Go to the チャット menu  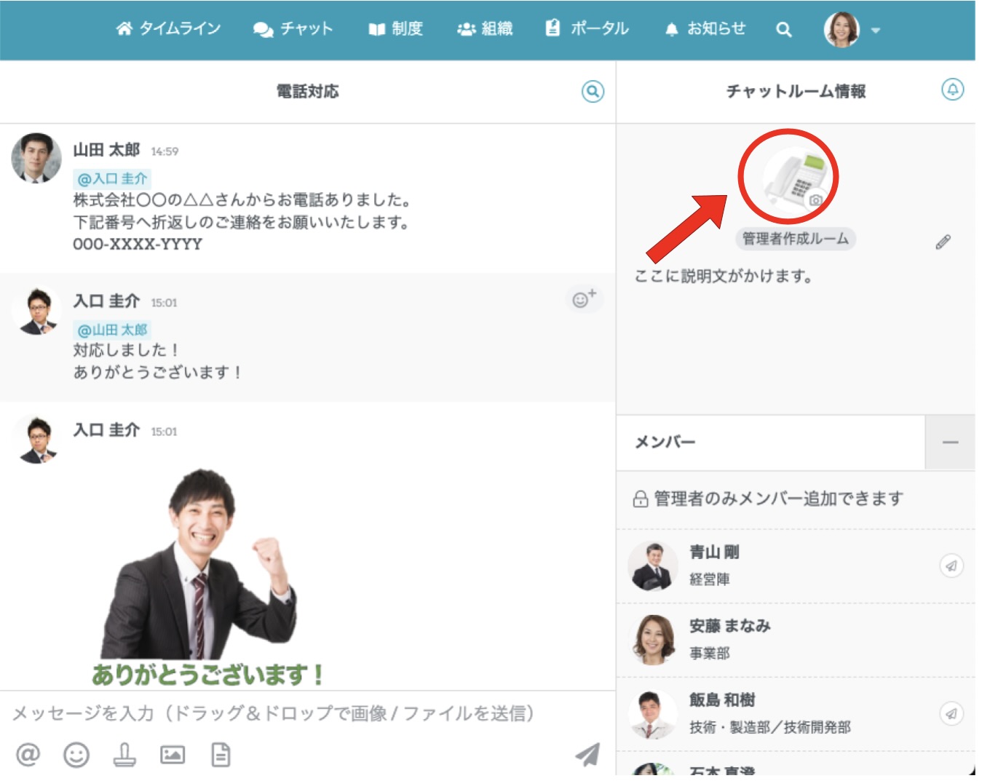[x=293, y=29]
